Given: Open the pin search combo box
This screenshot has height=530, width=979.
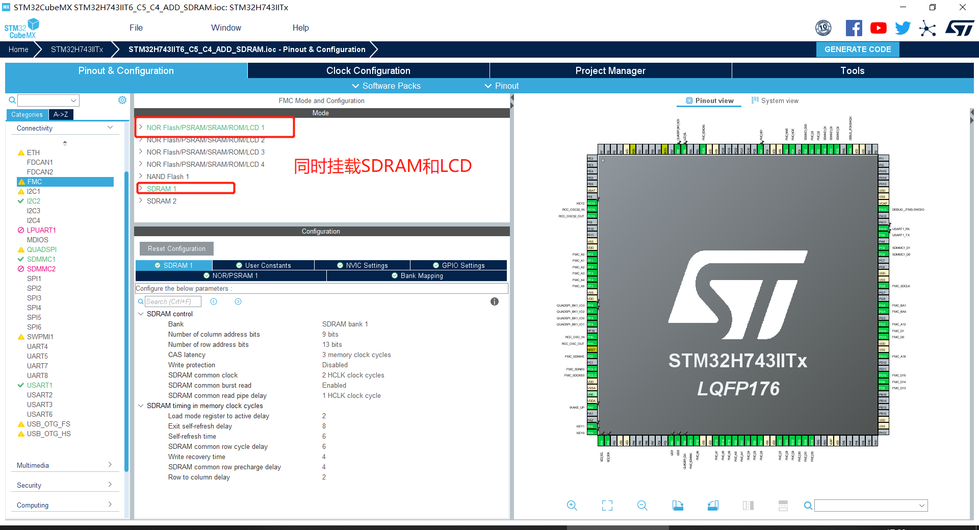Looking at the screenshot, I should [871, 506].
